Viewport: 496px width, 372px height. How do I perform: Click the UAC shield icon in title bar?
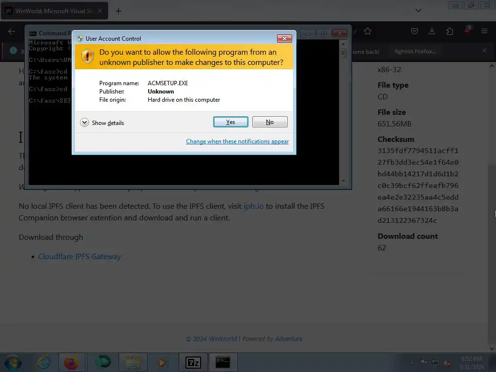point(80,38)
